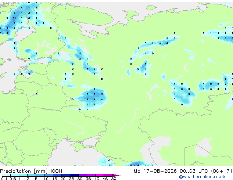
Task: Click the legend label '40'
Action: pyautogui.click(x=97, y=179)
